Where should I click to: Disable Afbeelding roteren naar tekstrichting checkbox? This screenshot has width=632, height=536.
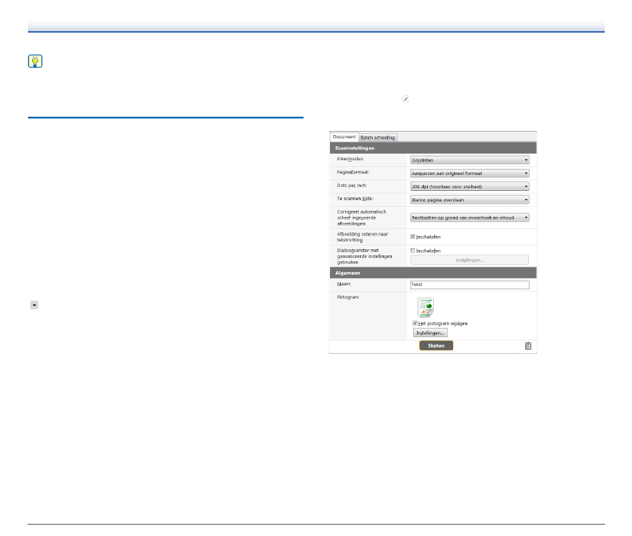click(413, 236)
